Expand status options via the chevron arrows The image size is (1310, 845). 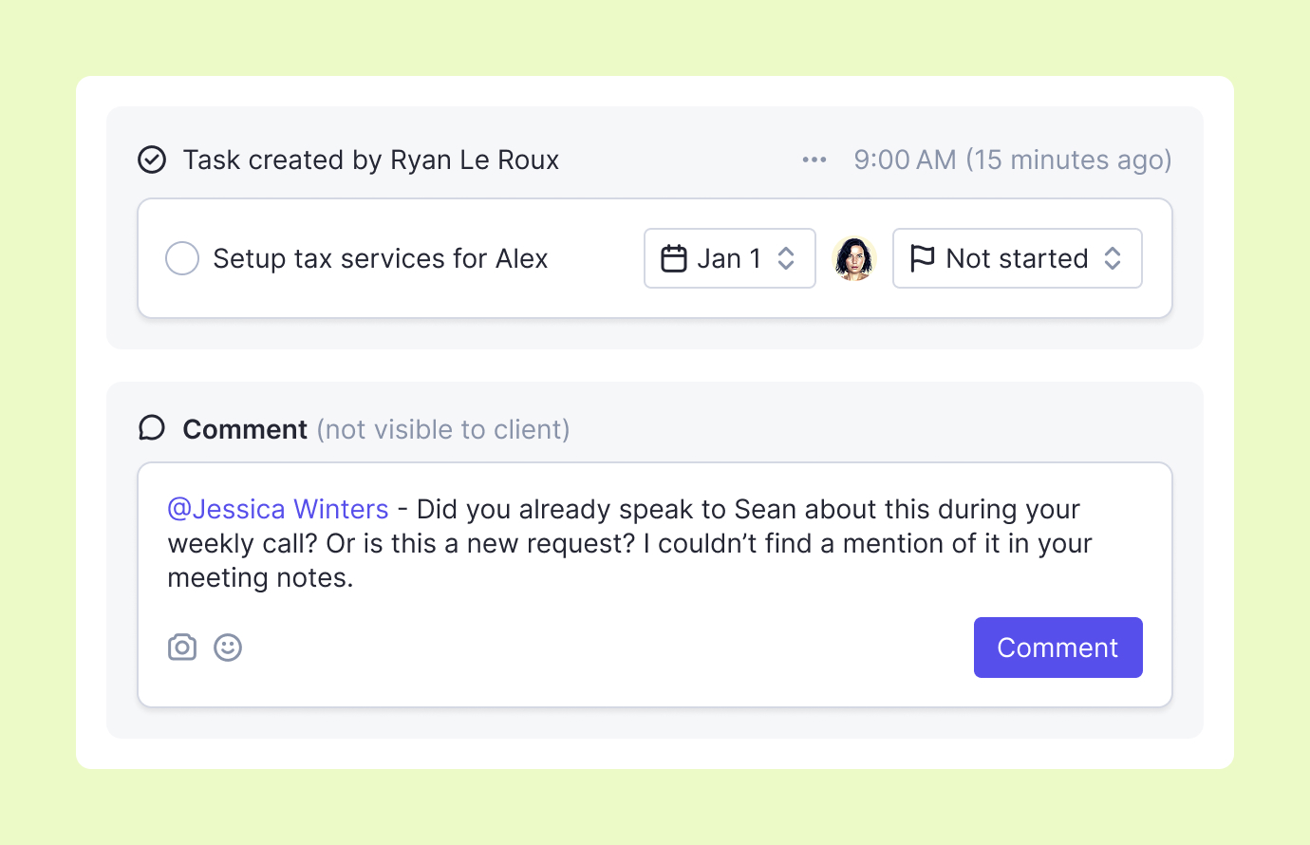click(1113, 258)
